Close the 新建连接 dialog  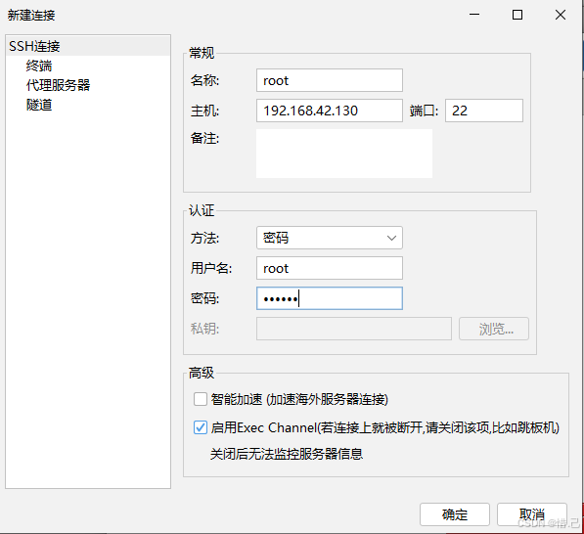[561, 15]
